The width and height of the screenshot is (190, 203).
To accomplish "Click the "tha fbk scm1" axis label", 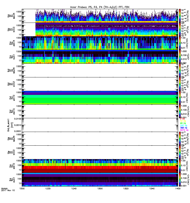I will click(x=12, y=57).
